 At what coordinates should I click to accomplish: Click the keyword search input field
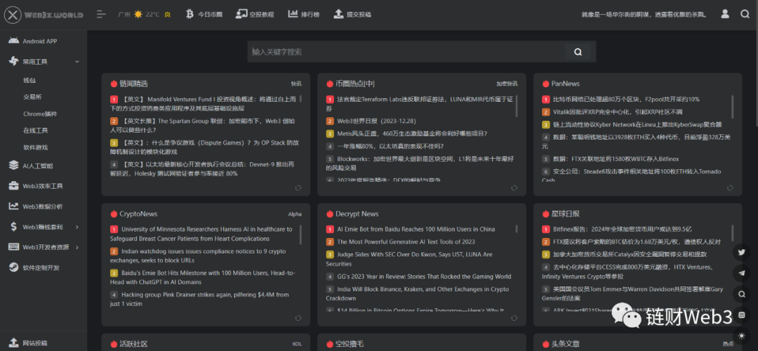click(x=405, y=52)
